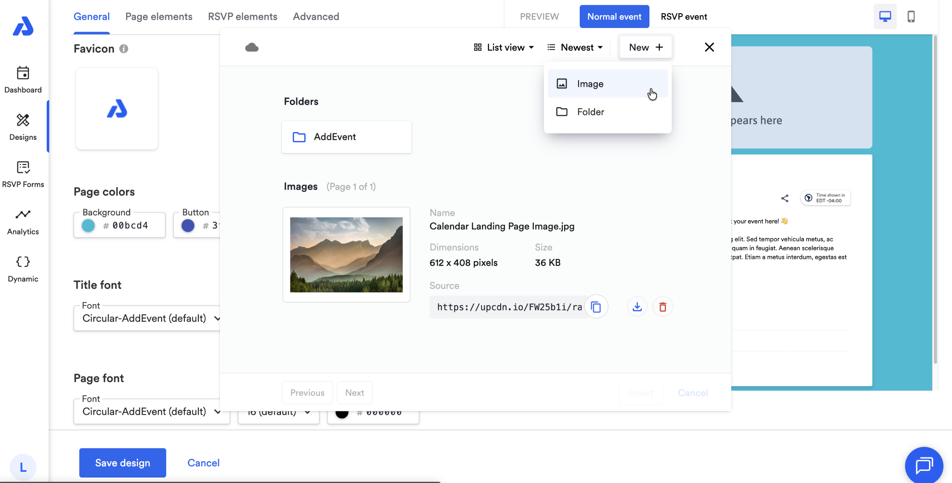952x483 pixels.
Task: Select RSVP event preview mode
Action: [x=683, y=16]
